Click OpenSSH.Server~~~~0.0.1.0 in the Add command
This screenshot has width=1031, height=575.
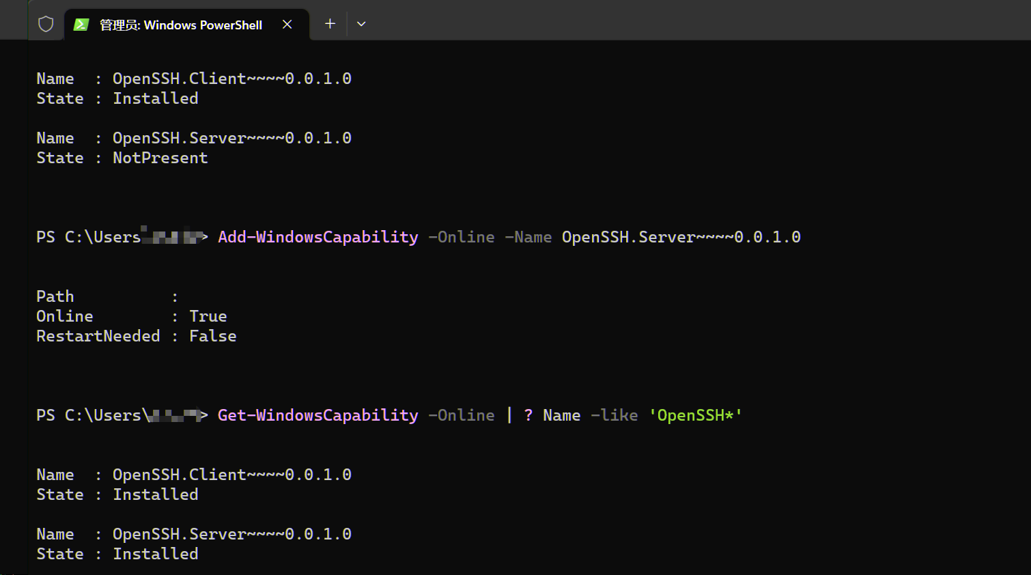(681, 237)
